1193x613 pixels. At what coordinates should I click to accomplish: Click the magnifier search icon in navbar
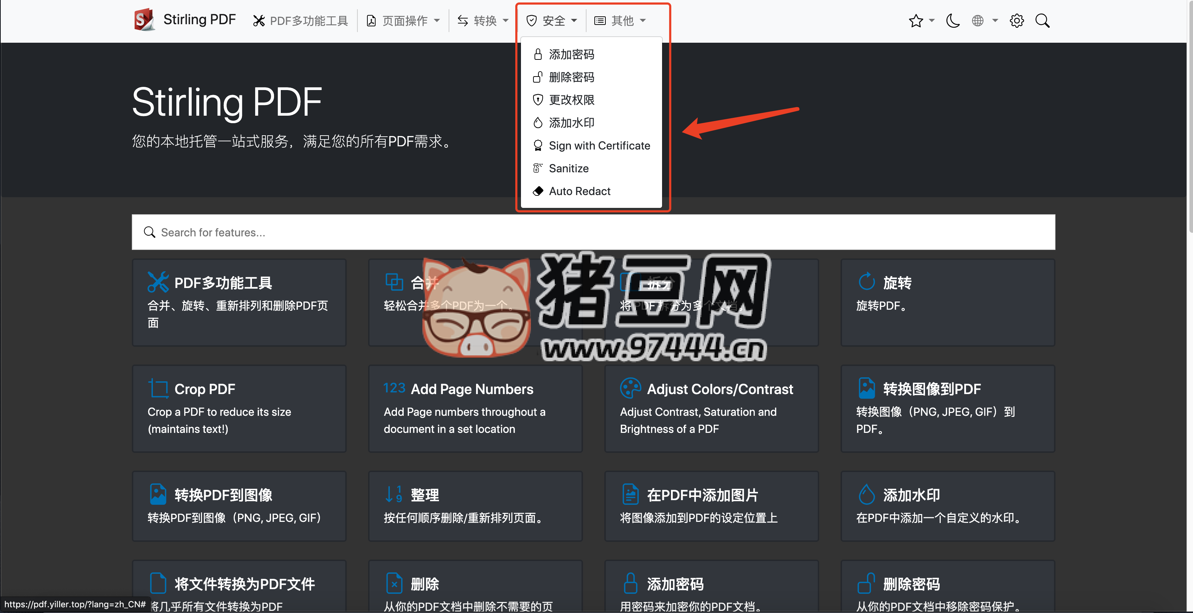pos(1042,21)
